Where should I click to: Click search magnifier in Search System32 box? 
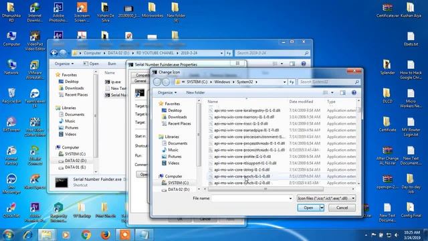pos(356,82)
